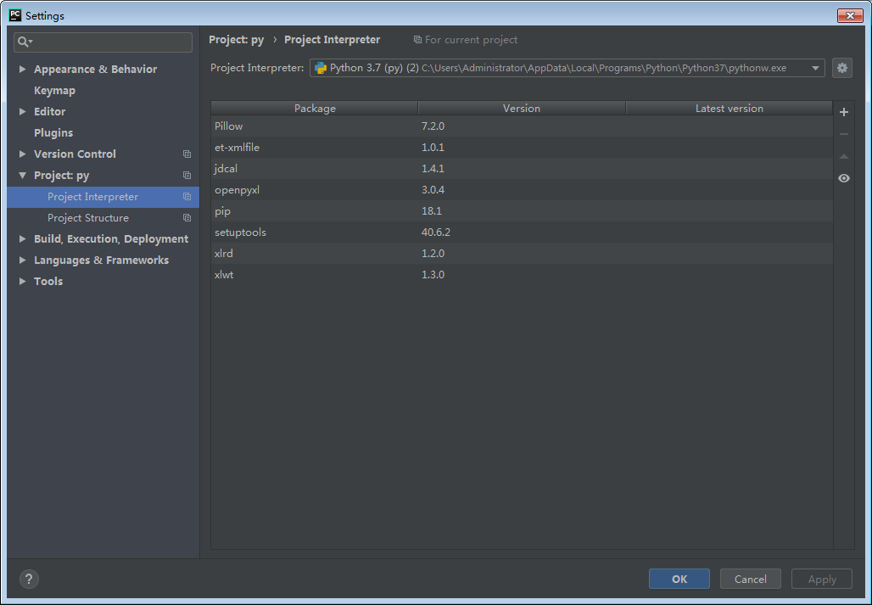
Task: Select the setuptools package row
Action: click(522, 232)
